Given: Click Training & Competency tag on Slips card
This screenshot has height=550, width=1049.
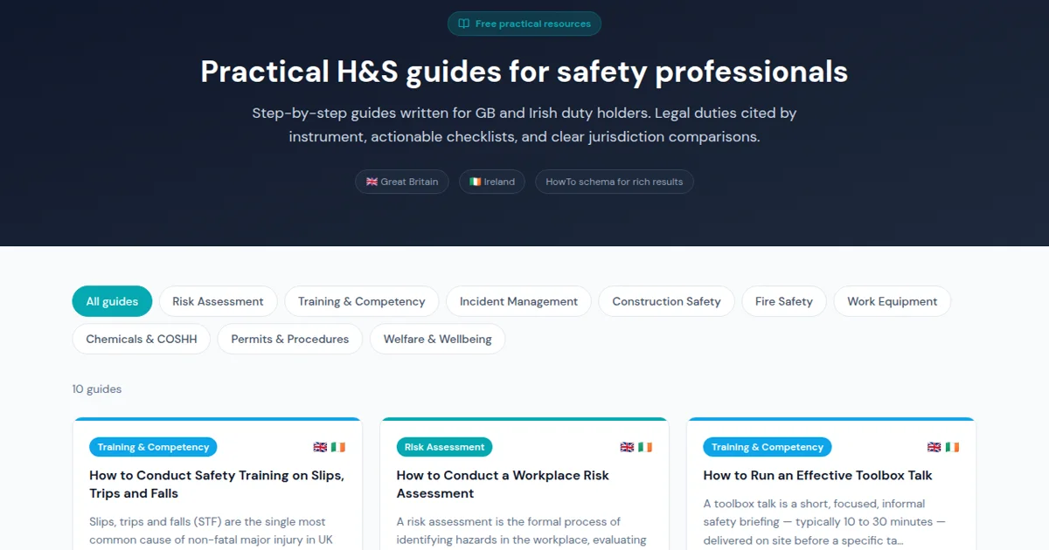Looking at the screenshot, I should pos(153,447).
